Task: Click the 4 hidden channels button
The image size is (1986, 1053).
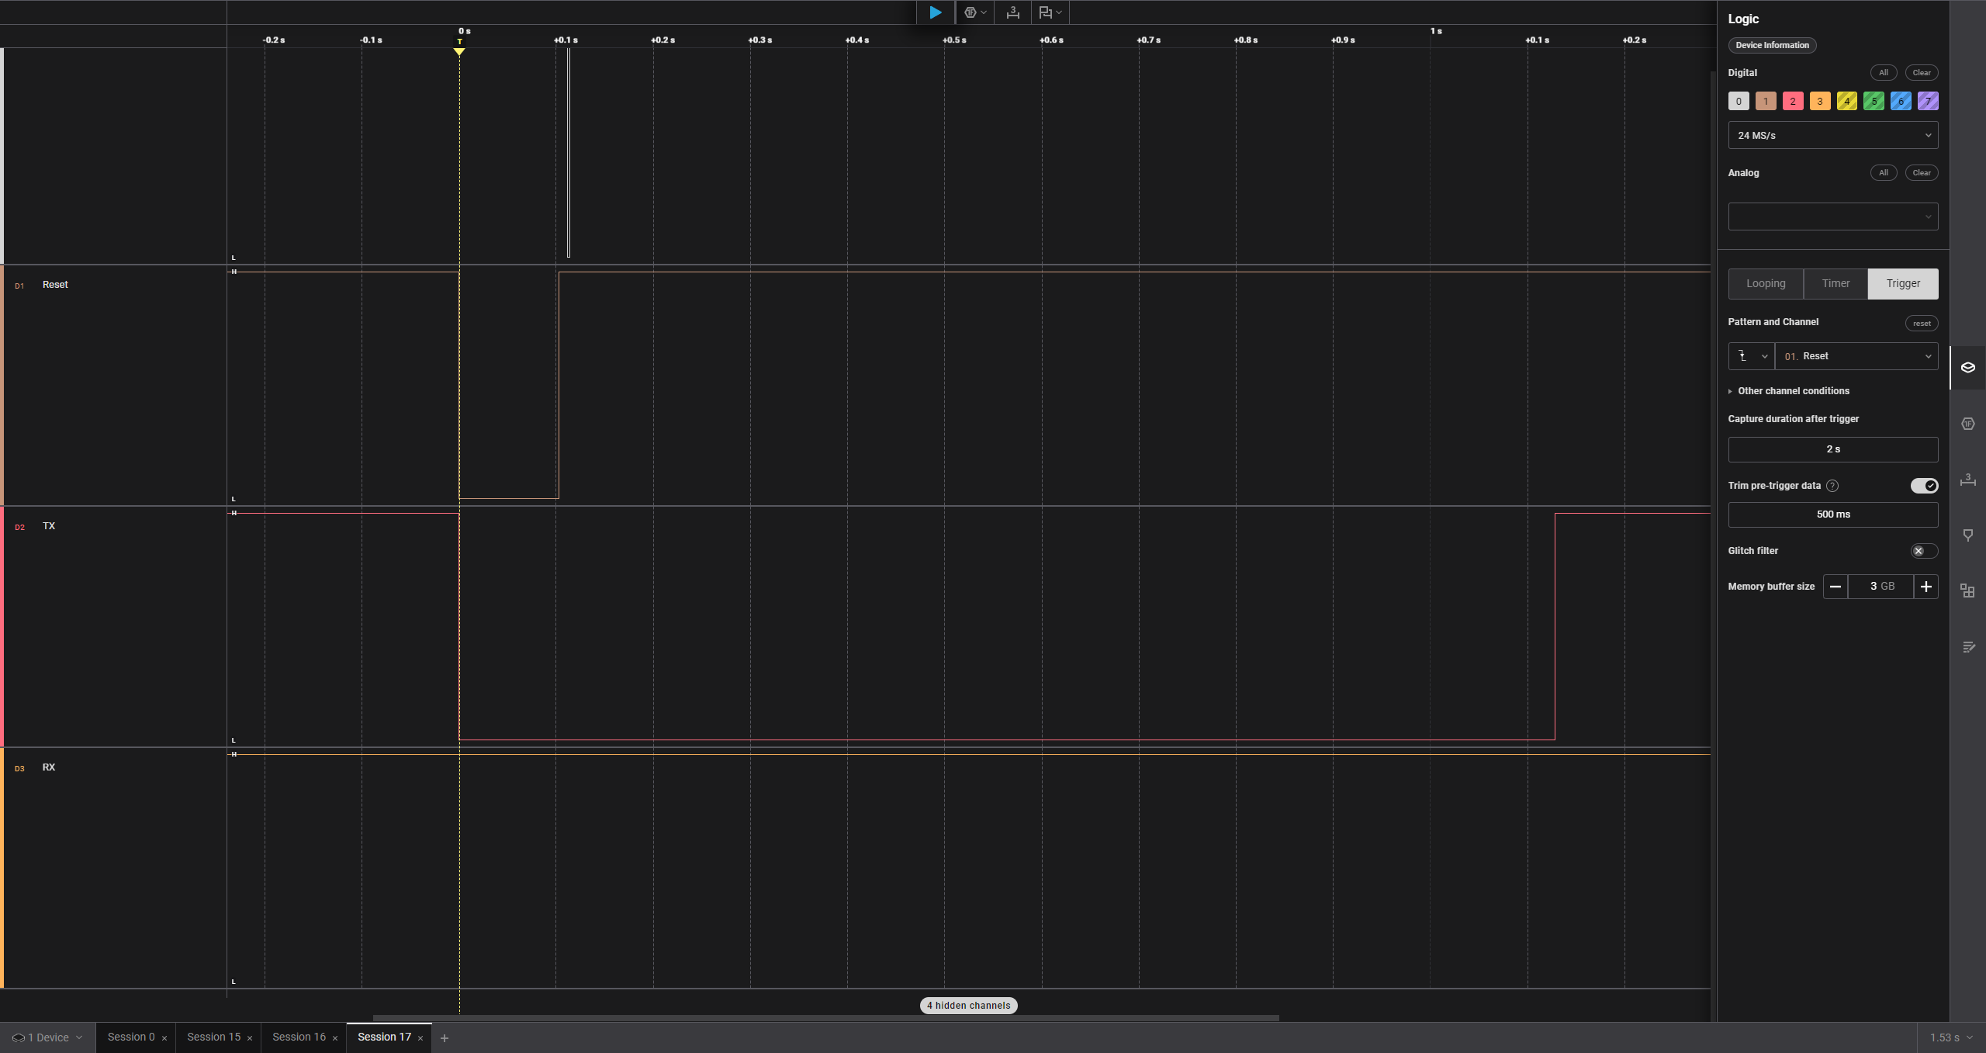Action: [968, 1006]
